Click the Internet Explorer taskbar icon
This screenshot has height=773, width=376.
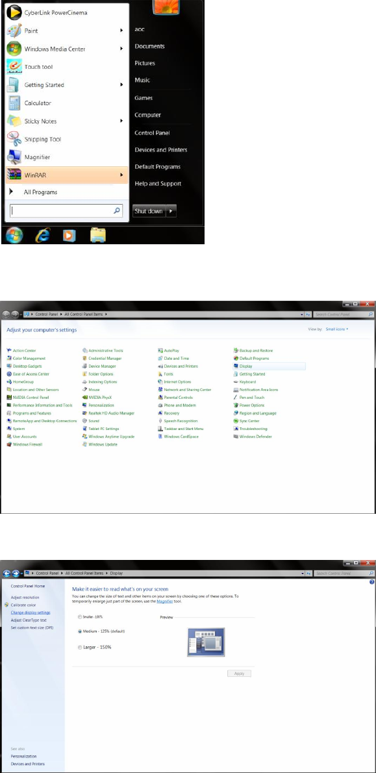click(42, 236)
